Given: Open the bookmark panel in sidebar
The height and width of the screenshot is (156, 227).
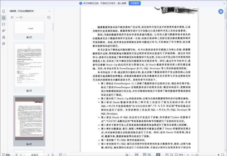Looking at the screenshot, I should tap(3, 11).
